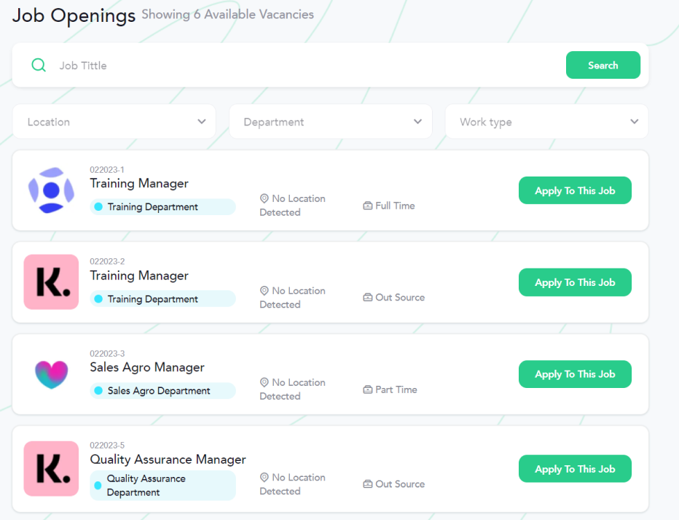Screen dimensions: 679x520
Task: Click the Job Openings heading
Action: tap(74, 16)
